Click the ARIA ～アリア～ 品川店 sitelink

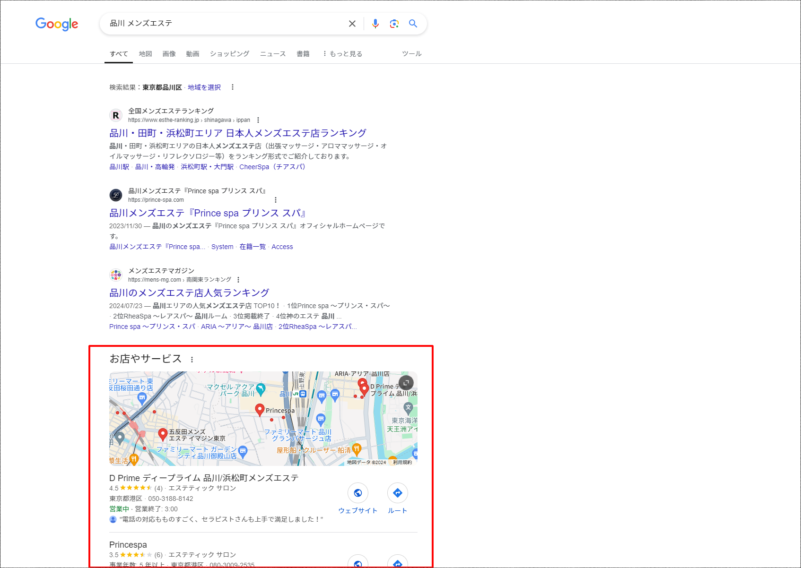237,327
